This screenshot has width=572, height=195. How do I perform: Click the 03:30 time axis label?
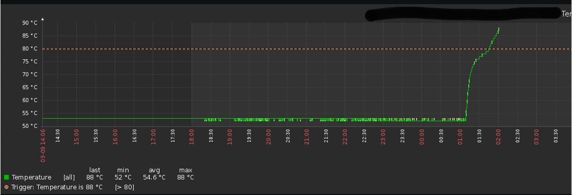coord(556,136)
